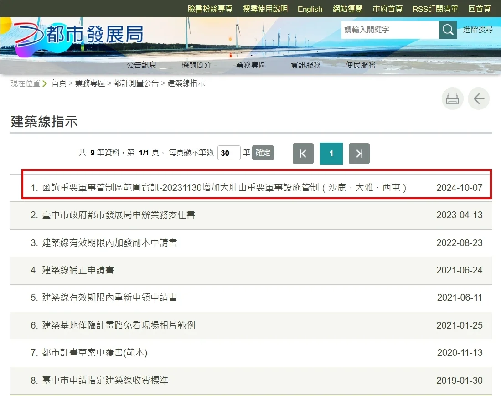Click the items-per-page number field

tap(229, 153)
